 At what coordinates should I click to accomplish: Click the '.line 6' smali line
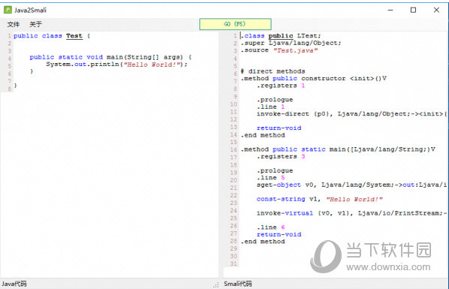[270, 227]
